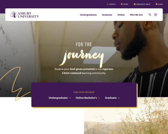The width and height of the screenshot is (168, 134).
Task: Open the Who We Are menu
Action: (x=136, y=15)
